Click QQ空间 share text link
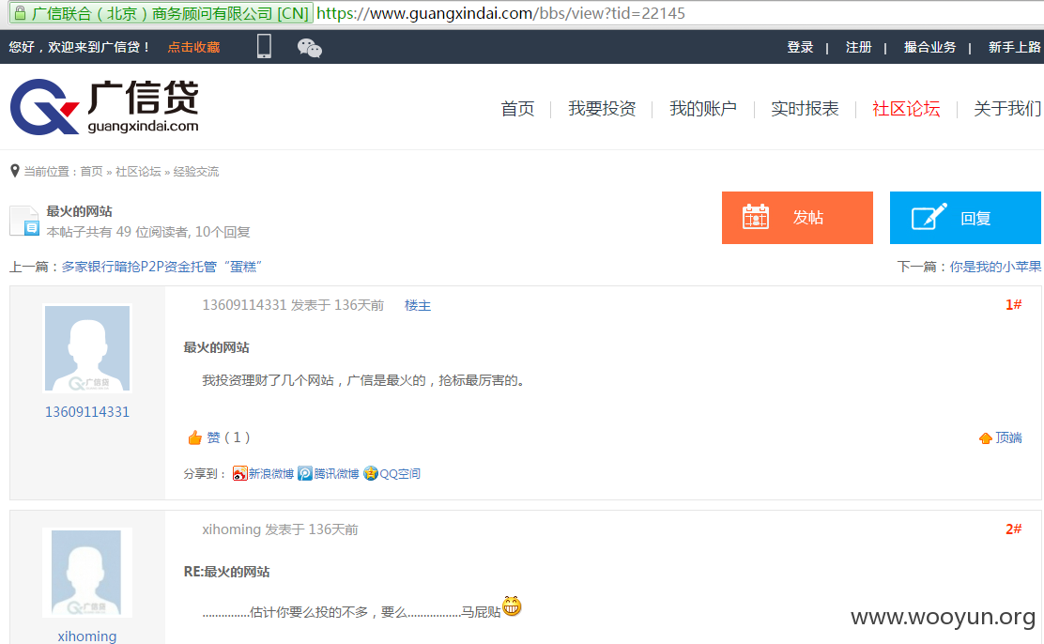This screenshot has height=644, width=1044. point(400,473)
